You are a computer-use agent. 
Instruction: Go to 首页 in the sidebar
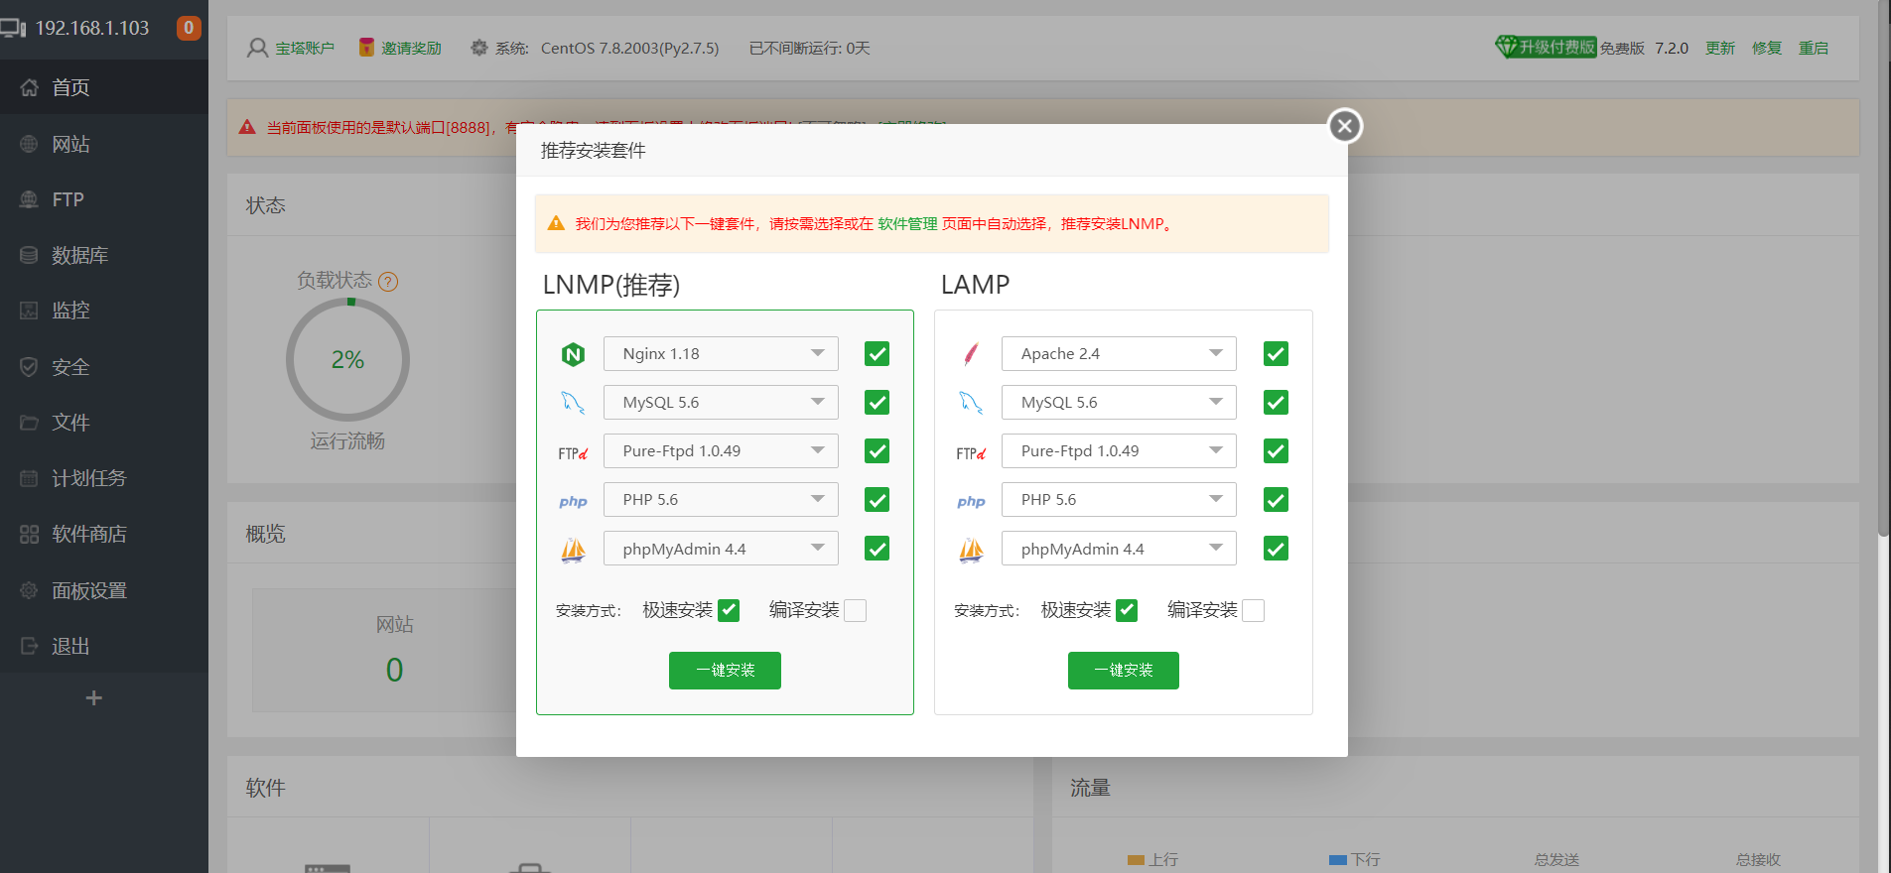[104, 87]
